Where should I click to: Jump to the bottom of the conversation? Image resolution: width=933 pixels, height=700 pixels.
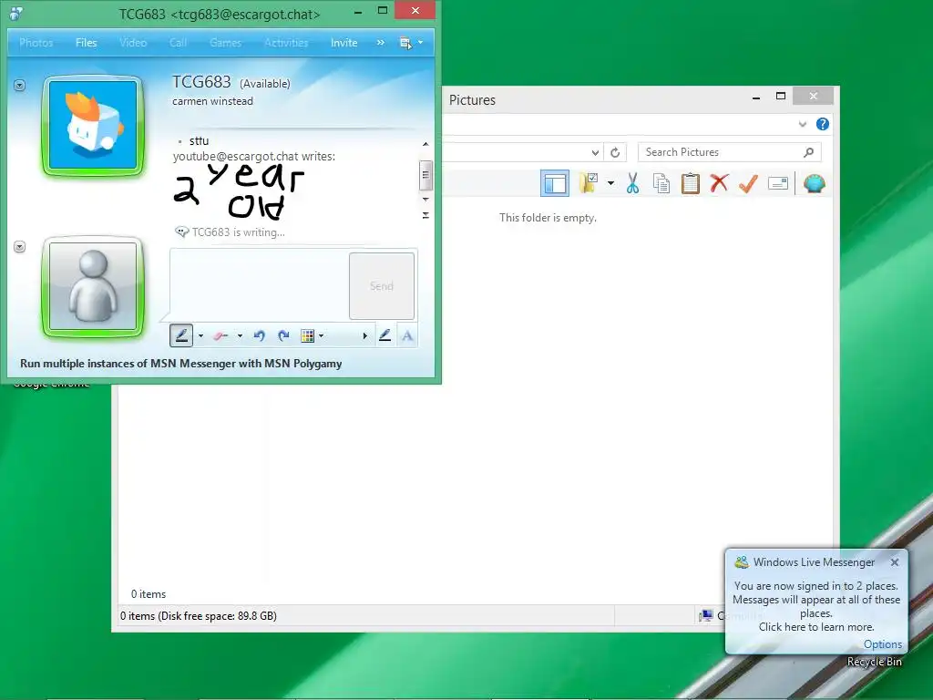(x=425, y=215)
